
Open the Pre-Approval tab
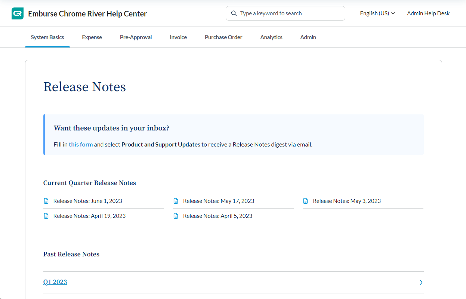[x=136, y=37]
